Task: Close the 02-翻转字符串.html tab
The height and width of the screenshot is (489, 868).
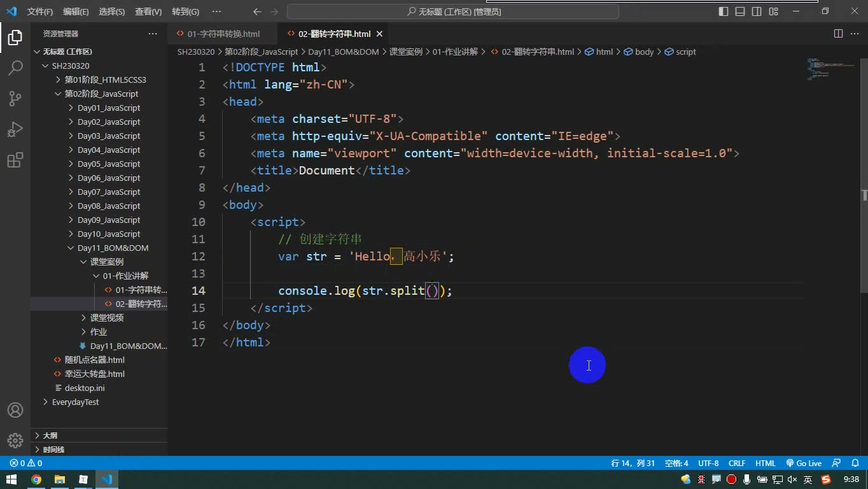Action: [380, 34]
